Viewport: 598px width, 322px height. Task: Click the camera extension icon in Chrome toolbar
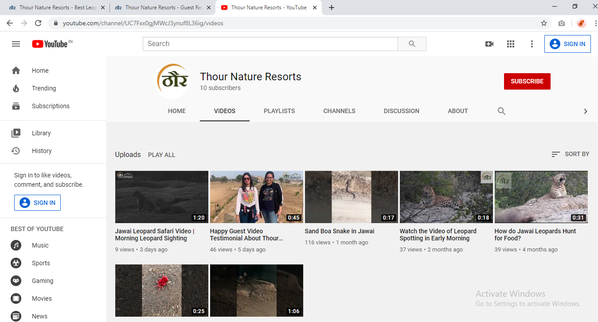pyautogui.click(x=562, y=23)
